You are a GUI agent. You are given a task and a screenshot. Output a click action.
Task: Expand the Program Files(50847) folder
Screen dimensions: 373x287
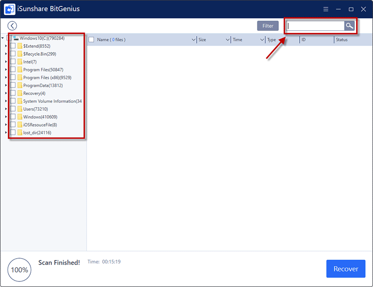pos(6,69)
